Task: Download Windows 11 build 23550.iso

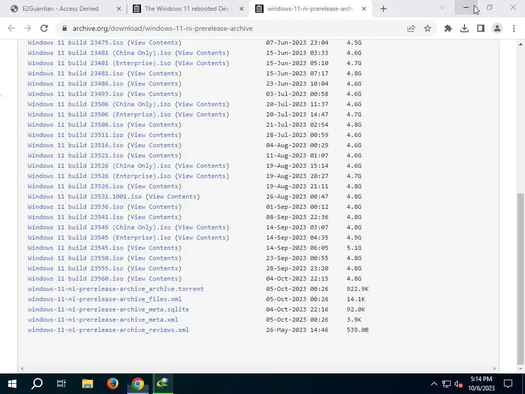Action: 75,258
